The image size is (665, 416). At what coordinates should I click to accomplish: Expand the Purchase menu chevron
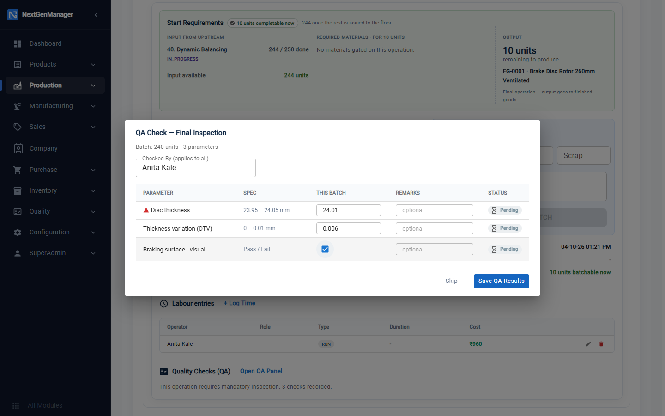(x=93, y=170)
